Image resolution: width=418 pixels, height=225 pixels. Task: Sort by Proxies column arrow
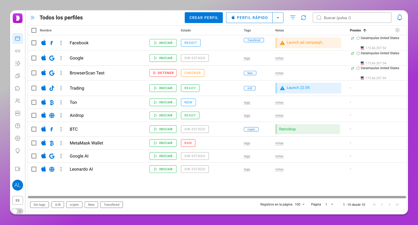[x=365, y=30]
